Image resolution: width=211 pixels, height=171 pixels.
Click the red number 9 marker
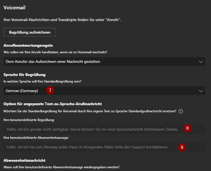click(182, 147)
